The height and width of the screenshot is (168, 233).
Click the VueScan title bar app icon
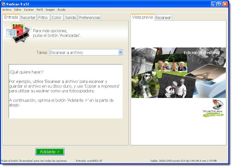pyautogui.click(x=3, y=4)
